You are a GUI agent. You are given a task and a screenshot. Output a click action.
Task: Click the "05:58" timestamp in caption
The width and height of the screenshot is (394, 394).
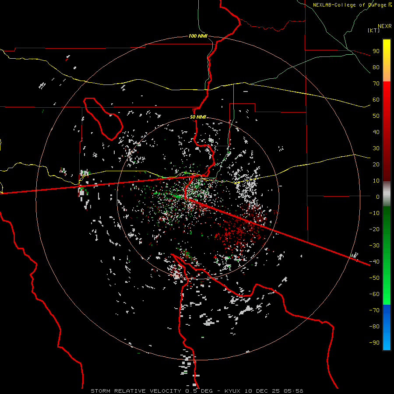[x=293, y=391]
